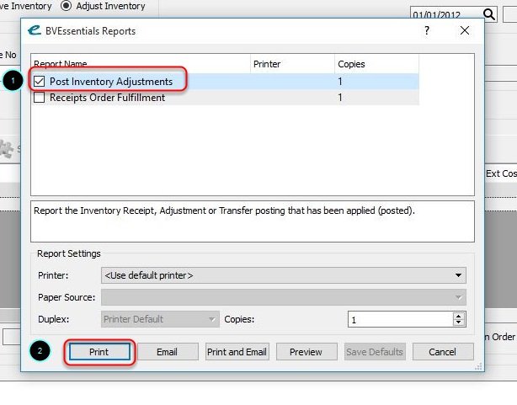Click the Email button
Screen dimensions: 517x405
(x=168, y=352)
